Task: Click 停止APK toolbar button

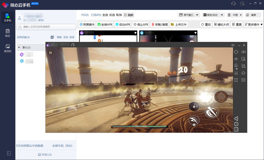Action: click(141, 24)
